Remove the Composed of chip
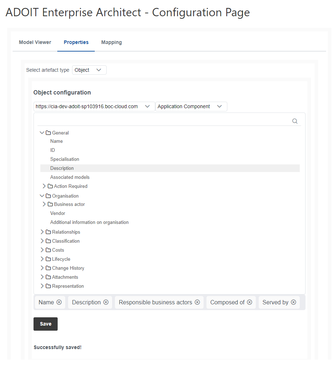This screenshot has width=334, height=366. 249,302
